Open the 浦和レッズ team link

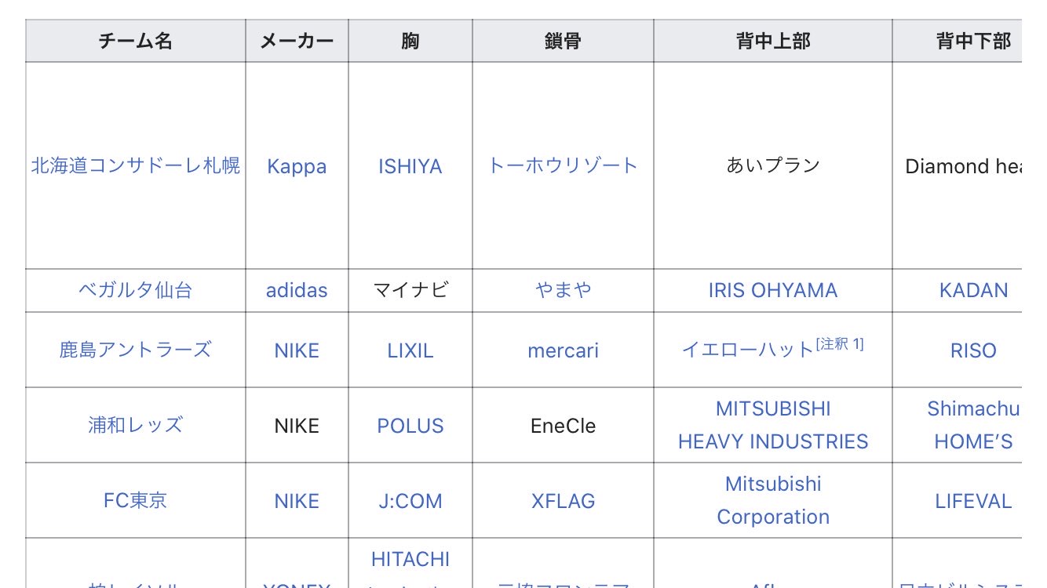(x=135, y=425)
